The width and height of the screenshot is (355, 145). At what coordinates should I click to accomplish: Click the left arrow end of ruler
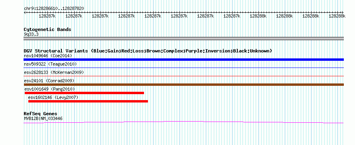(25, 12)
